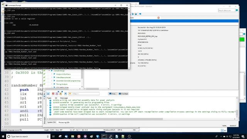Image resolution: width=247 pixels, height=139 pixels.
Task: Click the taskbar microphone icon
Action: [47, 136]
